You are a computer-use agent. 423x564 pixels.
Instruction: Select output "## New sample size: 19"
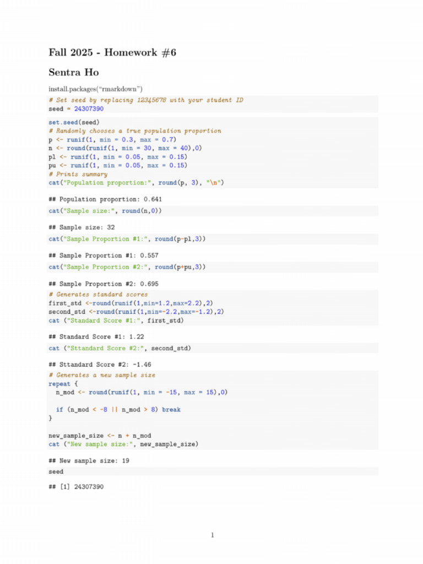coord(89,461)
